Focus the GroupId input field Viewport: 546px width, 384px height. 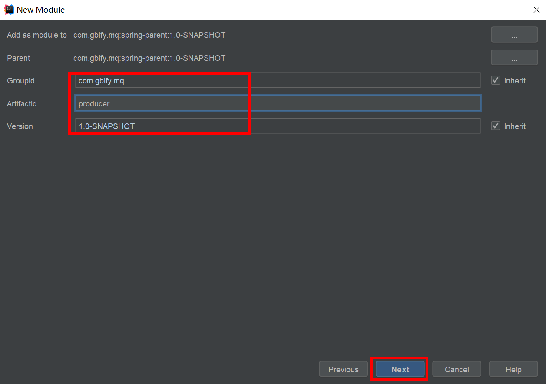coord(278,80)
